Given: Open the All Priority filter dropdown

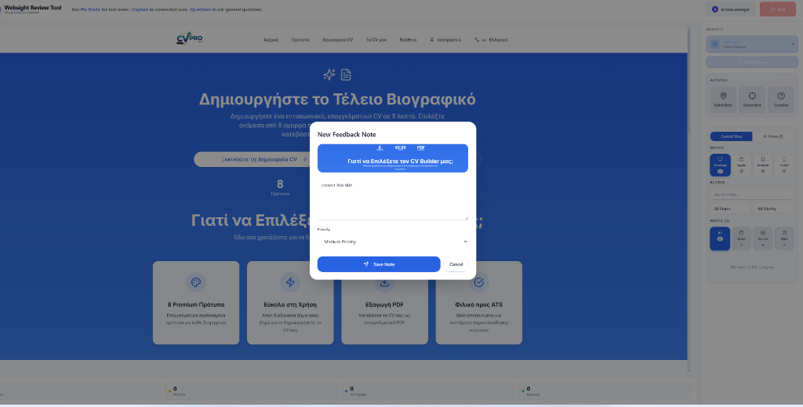Looking at the screenshot, I should [x=773, y=209].
